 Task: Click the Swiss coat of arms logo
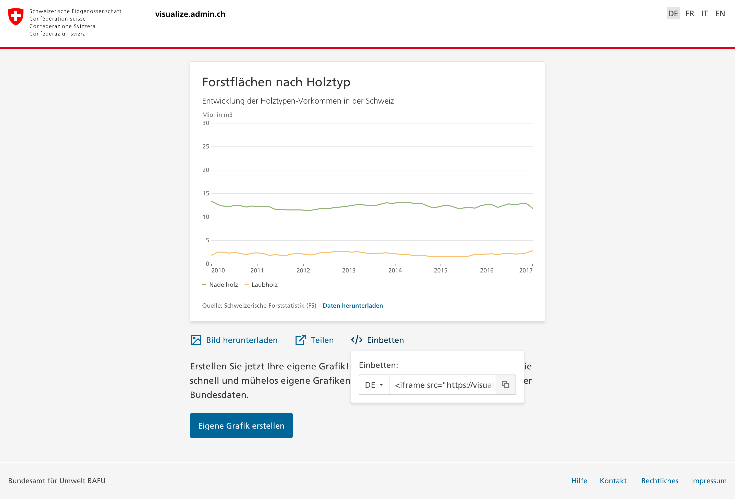(16, 17)
